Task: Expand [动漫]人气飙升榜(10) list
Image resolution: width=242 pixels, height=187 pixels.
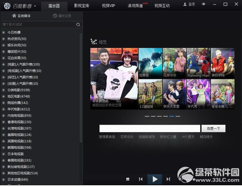Action: click(x=3, y=83)
